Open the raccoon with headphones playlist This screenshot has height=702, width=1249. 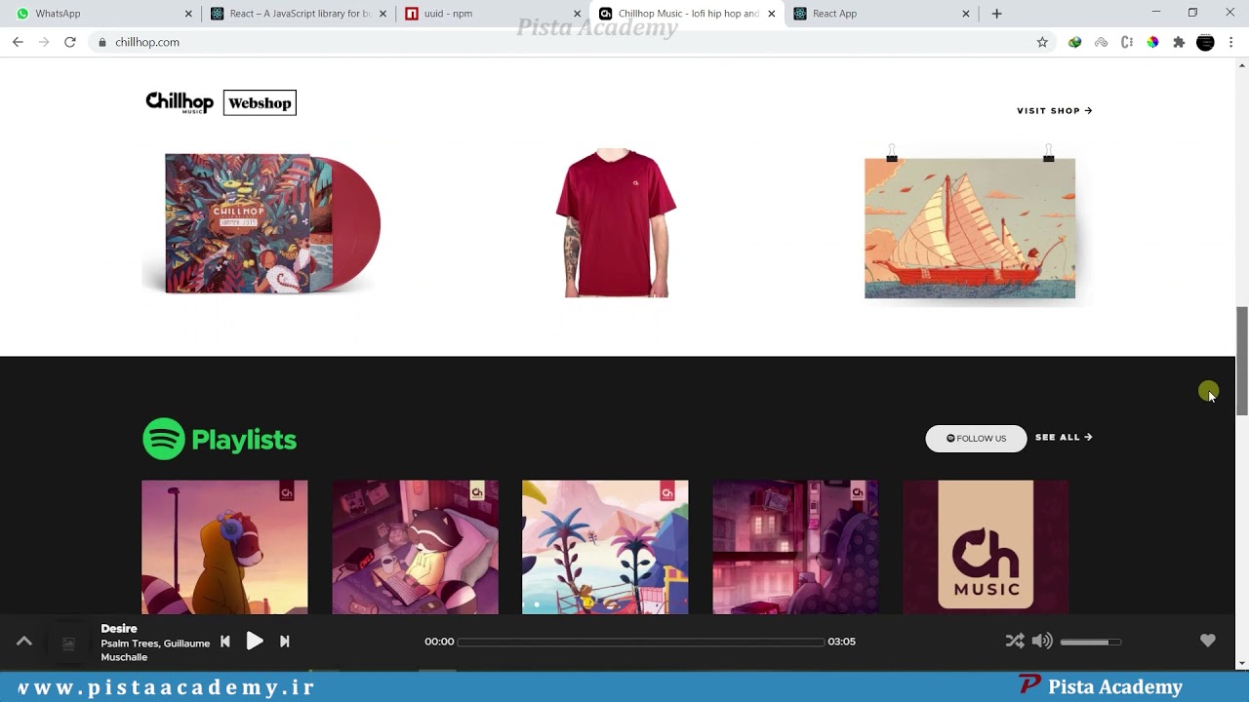(224, 547)
